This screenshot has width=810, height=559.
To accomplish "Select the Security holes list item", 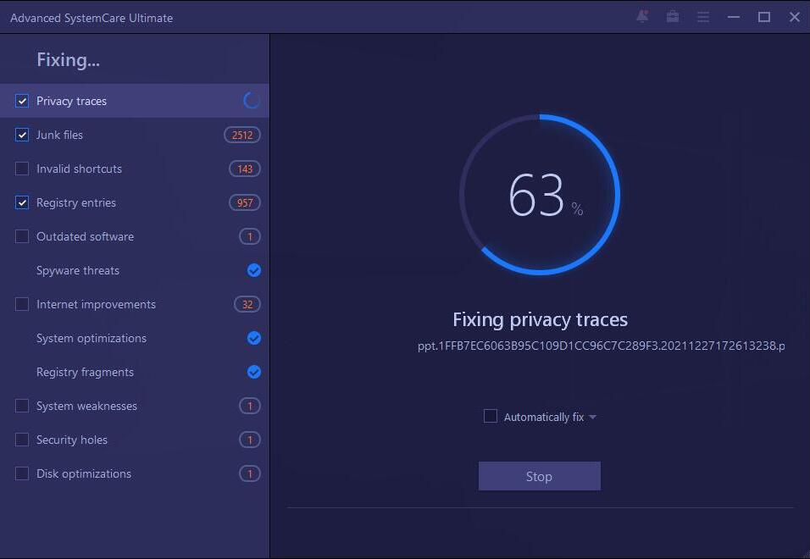I will (x=135, y=440).
